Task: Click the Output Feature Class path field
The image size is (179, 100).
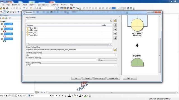Action: pyautogui.click(x=69, y=50)
